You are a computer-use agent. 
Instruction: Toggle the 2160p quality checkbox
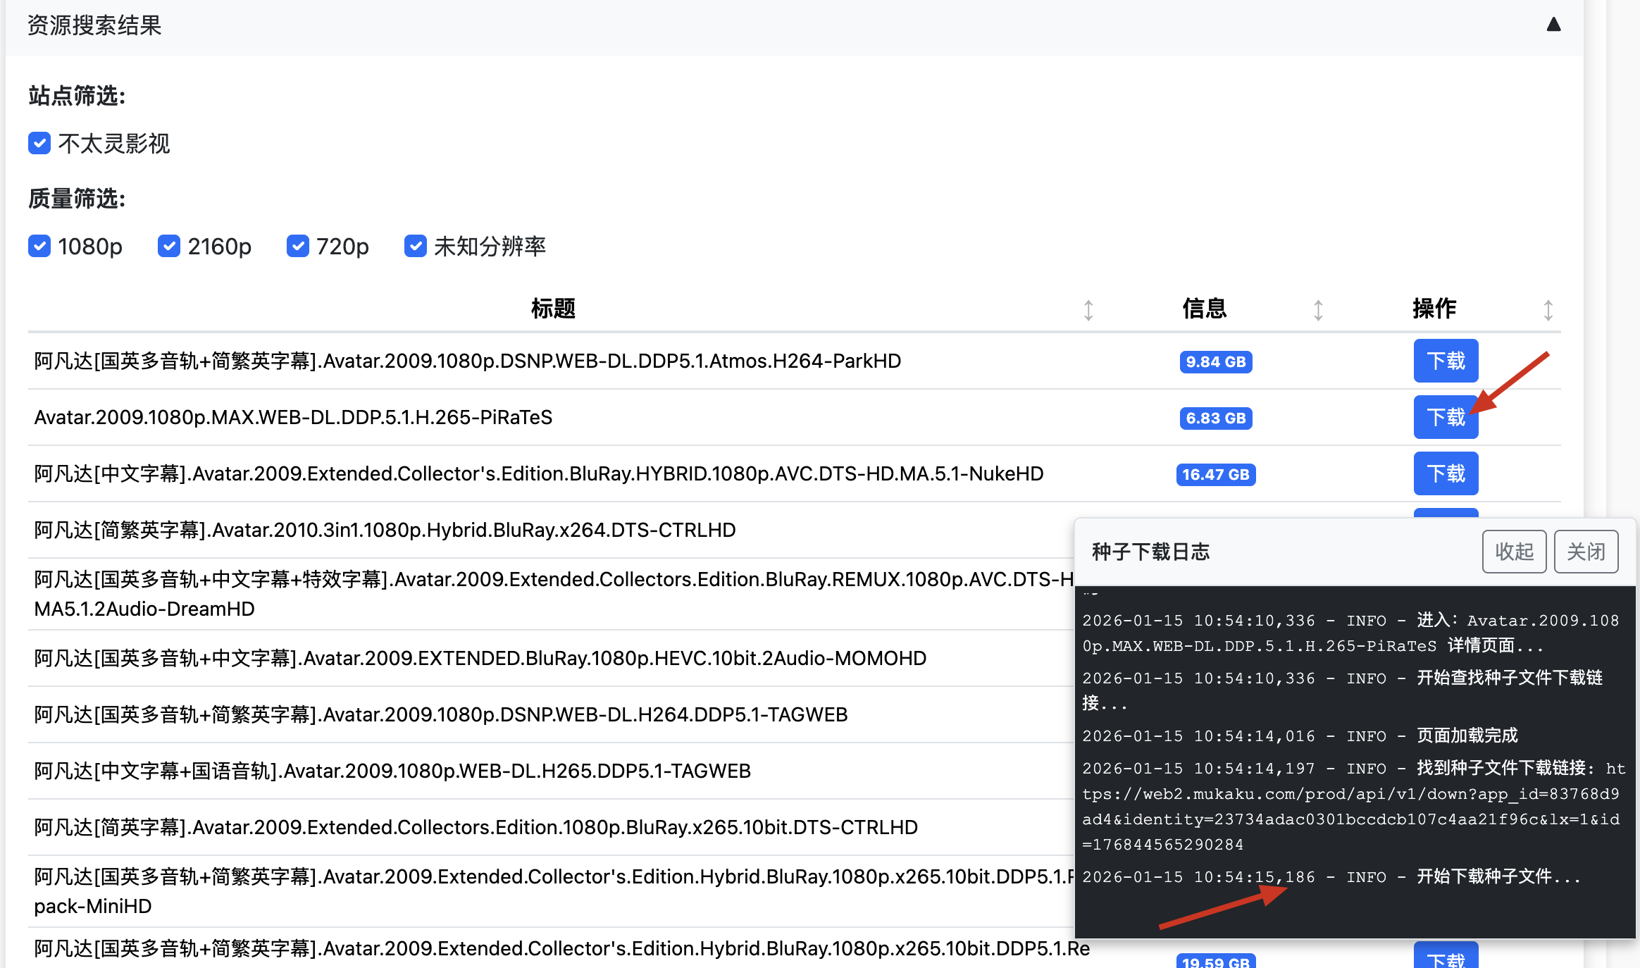[169, 246]
